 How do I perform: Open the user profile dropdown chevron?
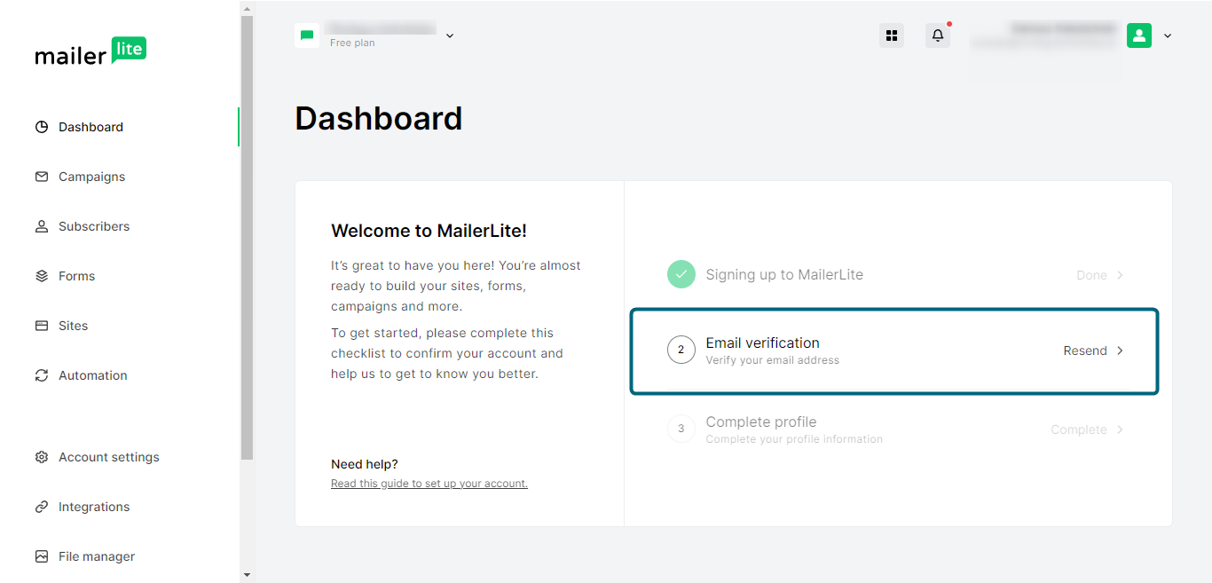[x=1168, y=35]
